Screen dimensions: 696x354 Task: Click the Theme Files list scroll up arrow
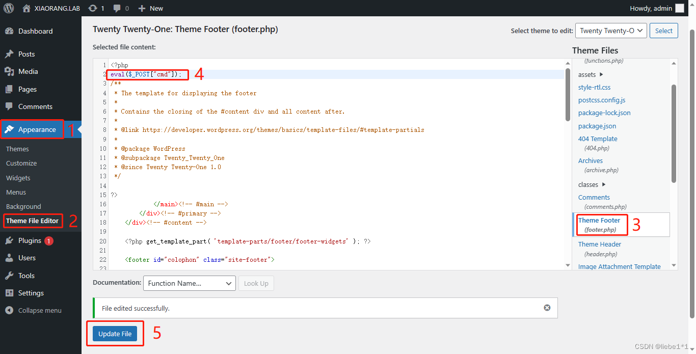tap(674, 63)
